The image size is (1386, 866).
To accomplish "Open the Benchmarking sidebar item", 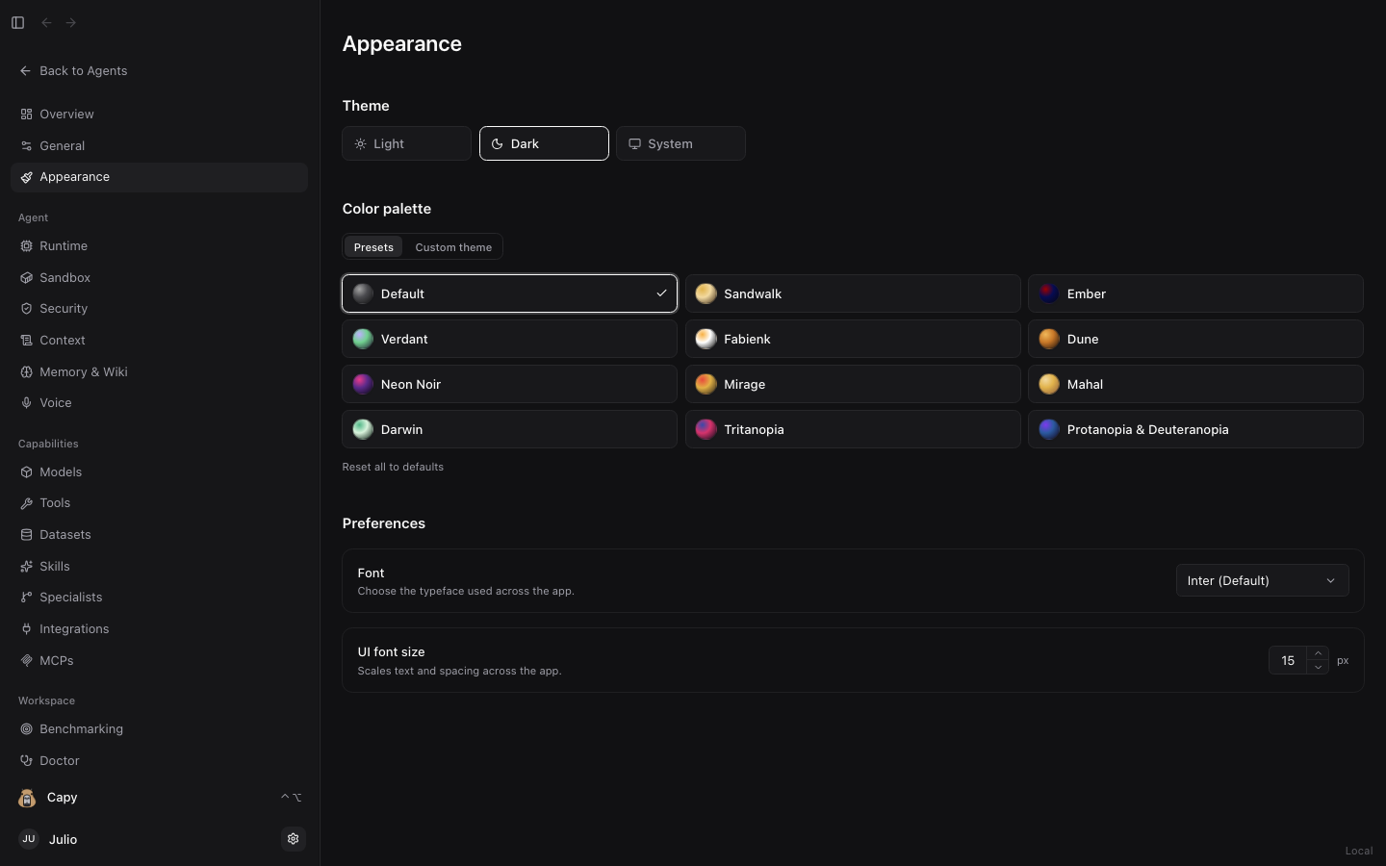I will 159,729.
